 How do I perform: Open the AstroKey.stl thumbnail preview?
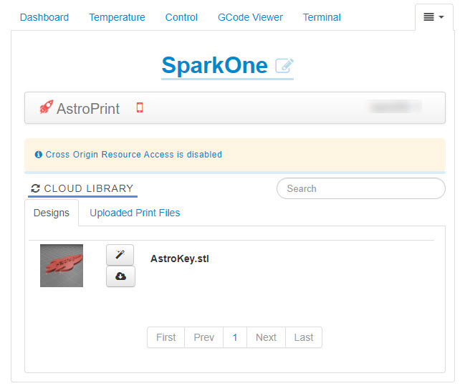pos(62,266)
